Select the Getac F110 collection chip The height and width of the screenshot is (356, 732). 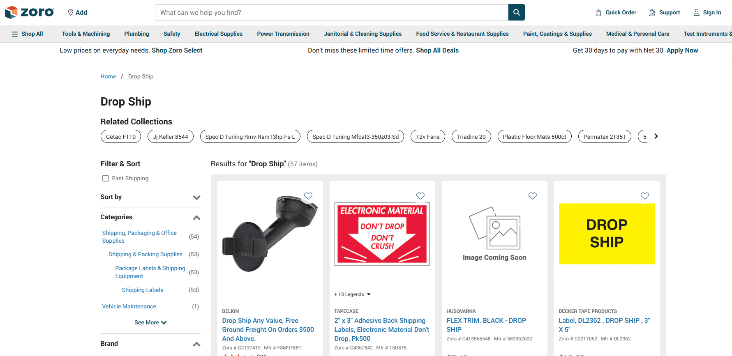pyautogui.click(x=121, y=137)
